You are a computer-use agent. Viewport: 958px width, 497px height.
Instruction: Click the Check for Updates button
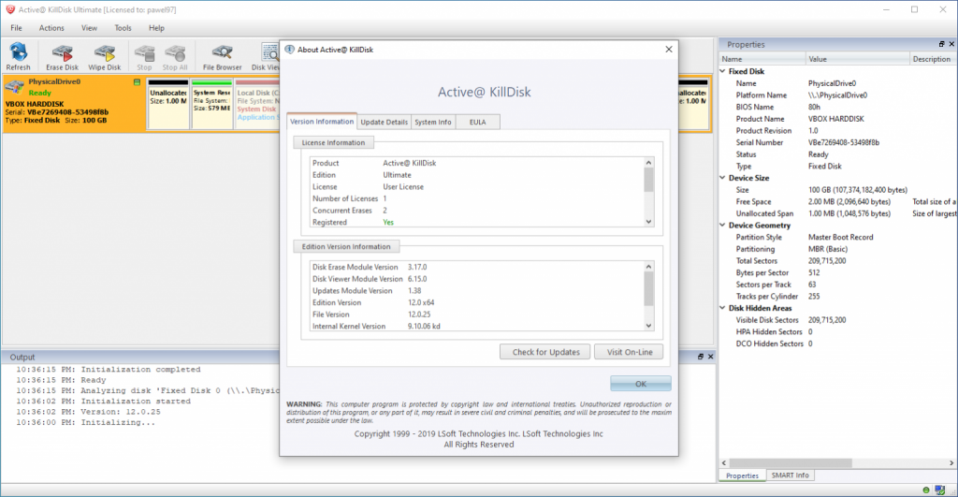[x=545, y=352]
